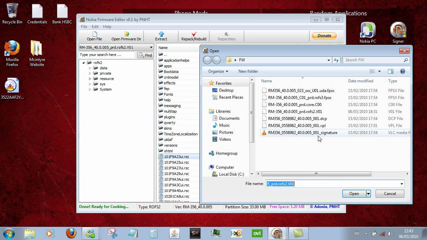Click the New folder button
427x240 pixels.
(x=248, y=71)
